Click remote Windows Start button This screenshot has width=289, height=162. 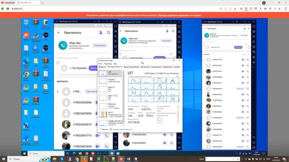pyautogui.click(x=24, y=153)
